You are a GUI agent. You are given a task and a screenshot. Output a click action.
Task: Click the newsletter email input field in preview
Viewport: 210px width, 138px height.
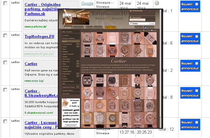[137, 20]
